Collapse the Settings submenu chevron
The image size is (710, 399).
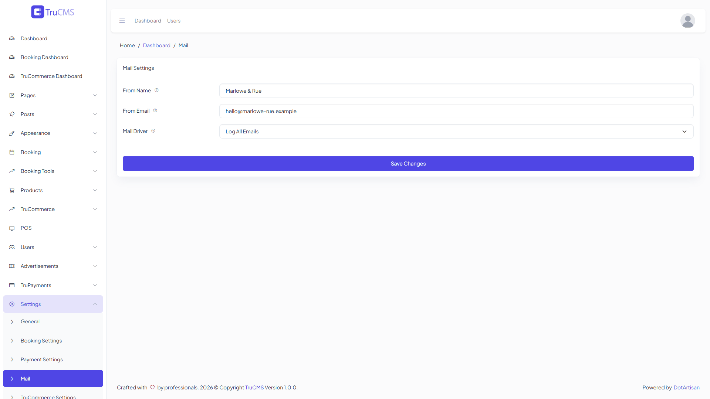tap(95, 304)
